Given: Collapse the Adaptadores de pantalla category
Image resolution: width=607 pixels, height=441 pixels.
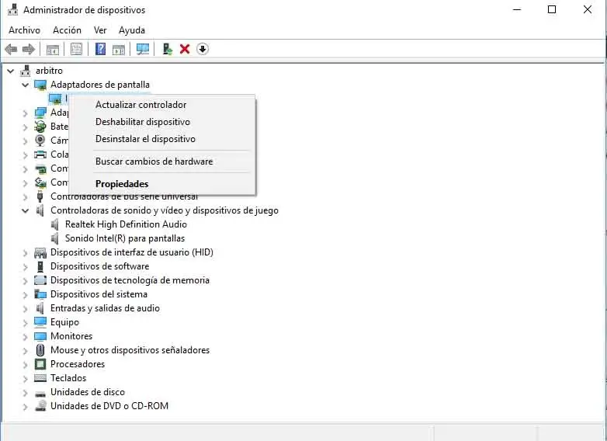Looking at the screenshot, I should click(25, 85).
